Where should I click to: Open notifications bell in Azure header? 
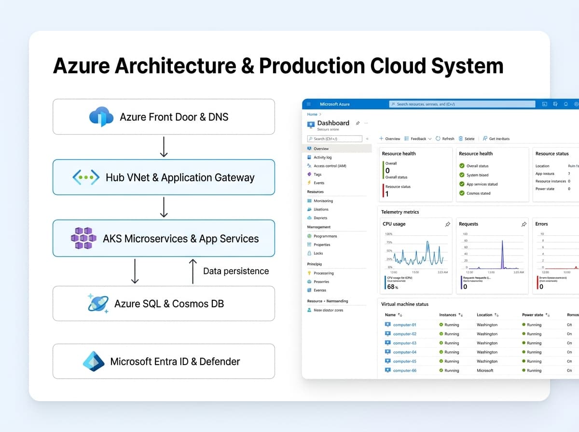566,104
